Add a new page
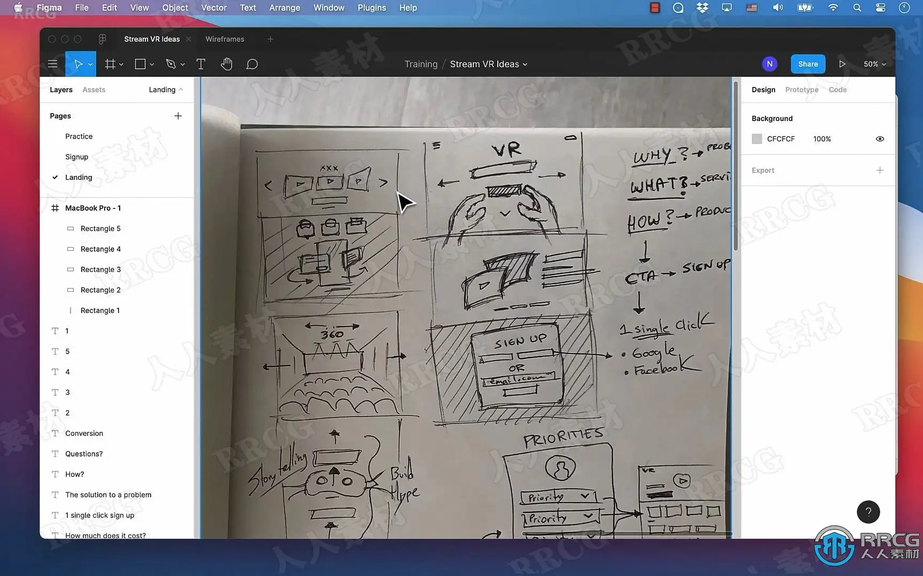This screenshot has width=923, height=576. (178, 116)
